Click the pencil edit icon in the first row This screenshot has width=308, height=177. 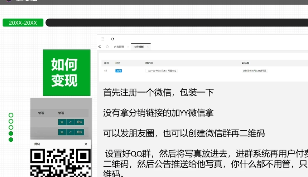[x=71, y=122]
